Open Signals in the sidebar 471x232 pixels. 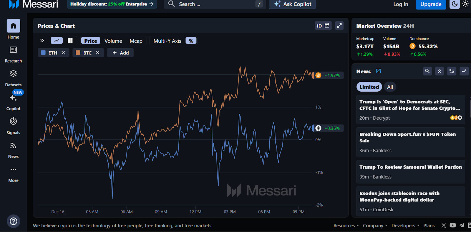13,121
